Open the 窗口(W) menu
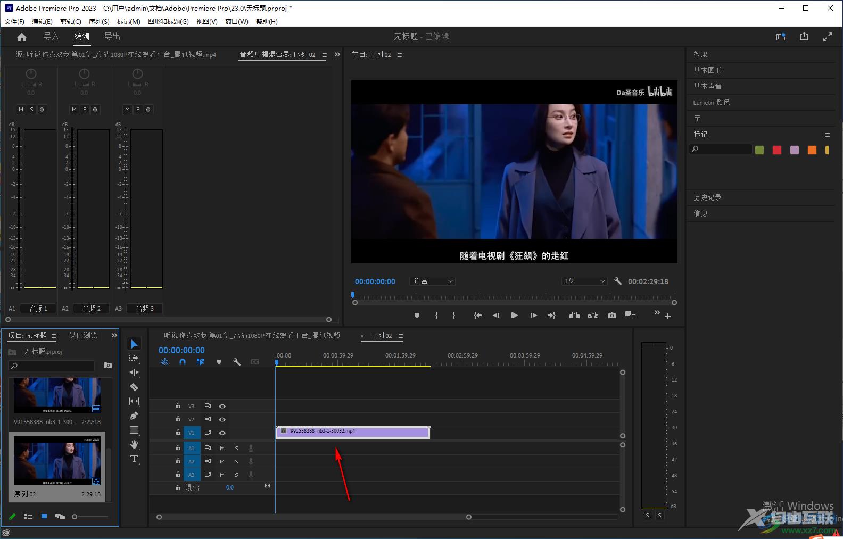Viewport: 843px width, 539px height. [237, 22]
